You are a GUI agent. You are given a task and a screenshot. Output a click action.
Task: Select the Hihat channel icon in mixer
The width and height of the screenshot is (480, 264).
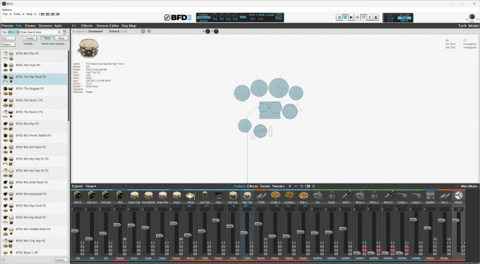point(191,196)
